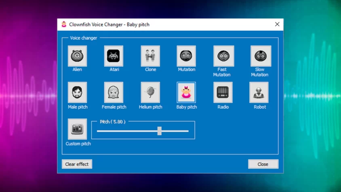Image resolution: width=341 pixels, height=192 pixels.
Task: Click the pitch slider thumb
Action: click(x=160, y=131)
